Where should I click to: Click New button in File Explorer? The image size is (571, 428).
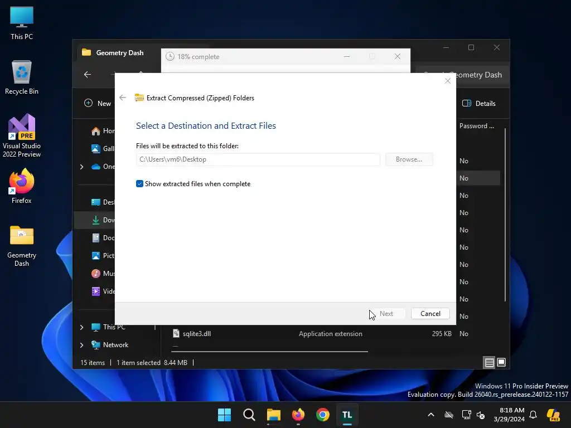coord(98,103)
